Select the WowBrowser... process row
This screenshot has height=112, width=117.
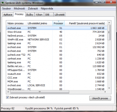pos(57,89)
